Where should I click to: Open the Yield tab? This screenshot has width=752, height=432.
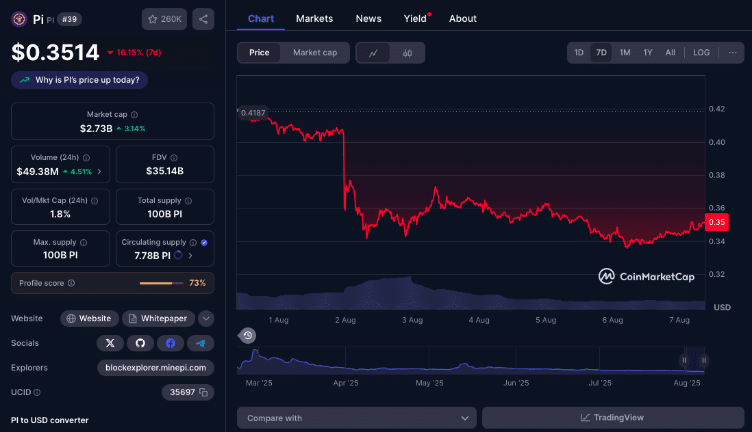[415, 18]
